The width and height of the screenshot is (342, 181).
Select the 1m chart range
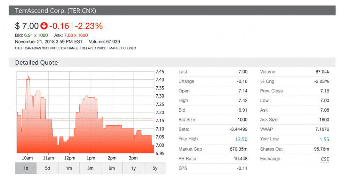click(69, 168)
